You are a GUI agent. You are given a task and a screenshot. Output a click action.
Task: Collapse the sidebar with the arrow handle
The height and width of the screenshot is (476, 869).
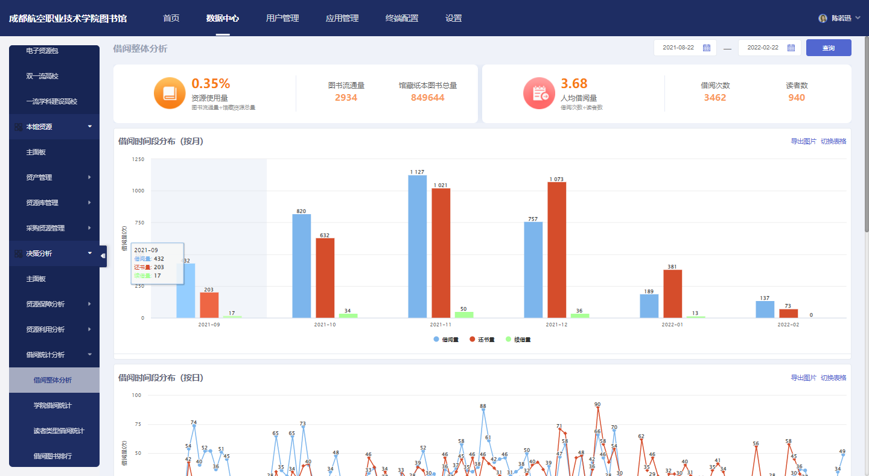[x=103, y=256]
